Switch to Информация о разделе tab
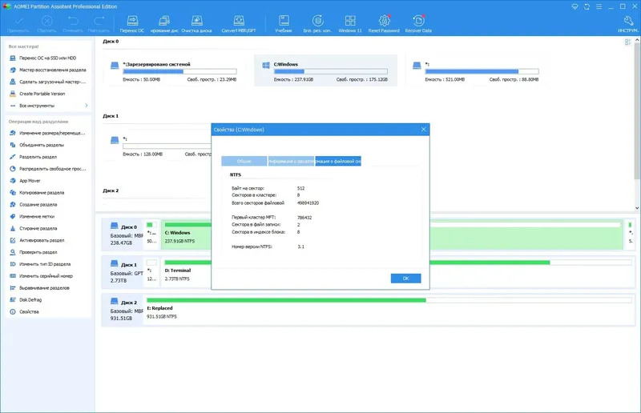Viewport: 641px width, 413px height. (x=291, y=161)
